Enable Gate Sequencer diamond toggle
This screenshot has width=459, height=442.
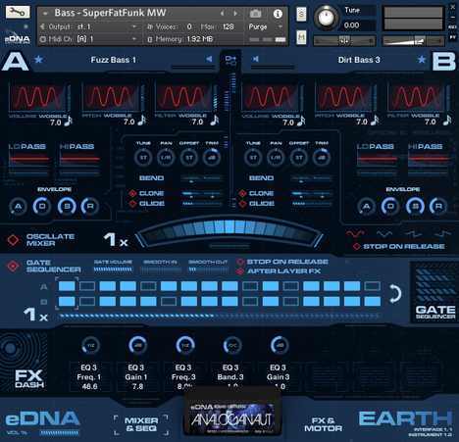click(x=13, y=266)
